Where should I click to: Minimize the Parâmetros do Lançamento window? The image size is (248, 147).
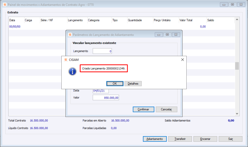(159, 35)
